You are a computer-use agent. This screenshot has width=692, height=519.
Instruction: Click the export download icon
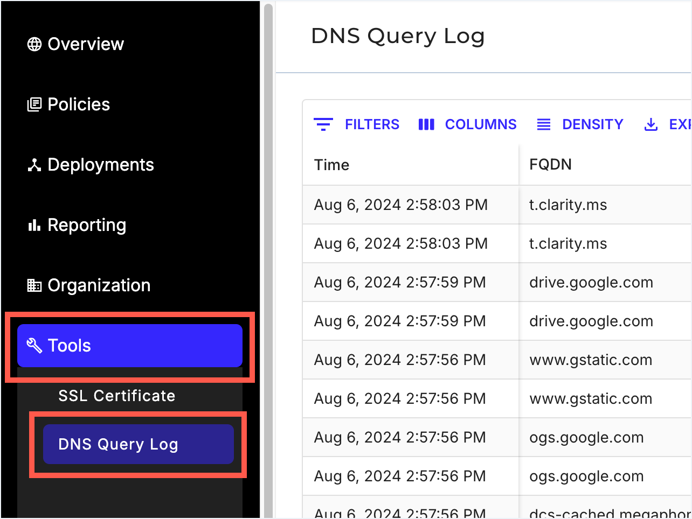(x=651, y=124)
